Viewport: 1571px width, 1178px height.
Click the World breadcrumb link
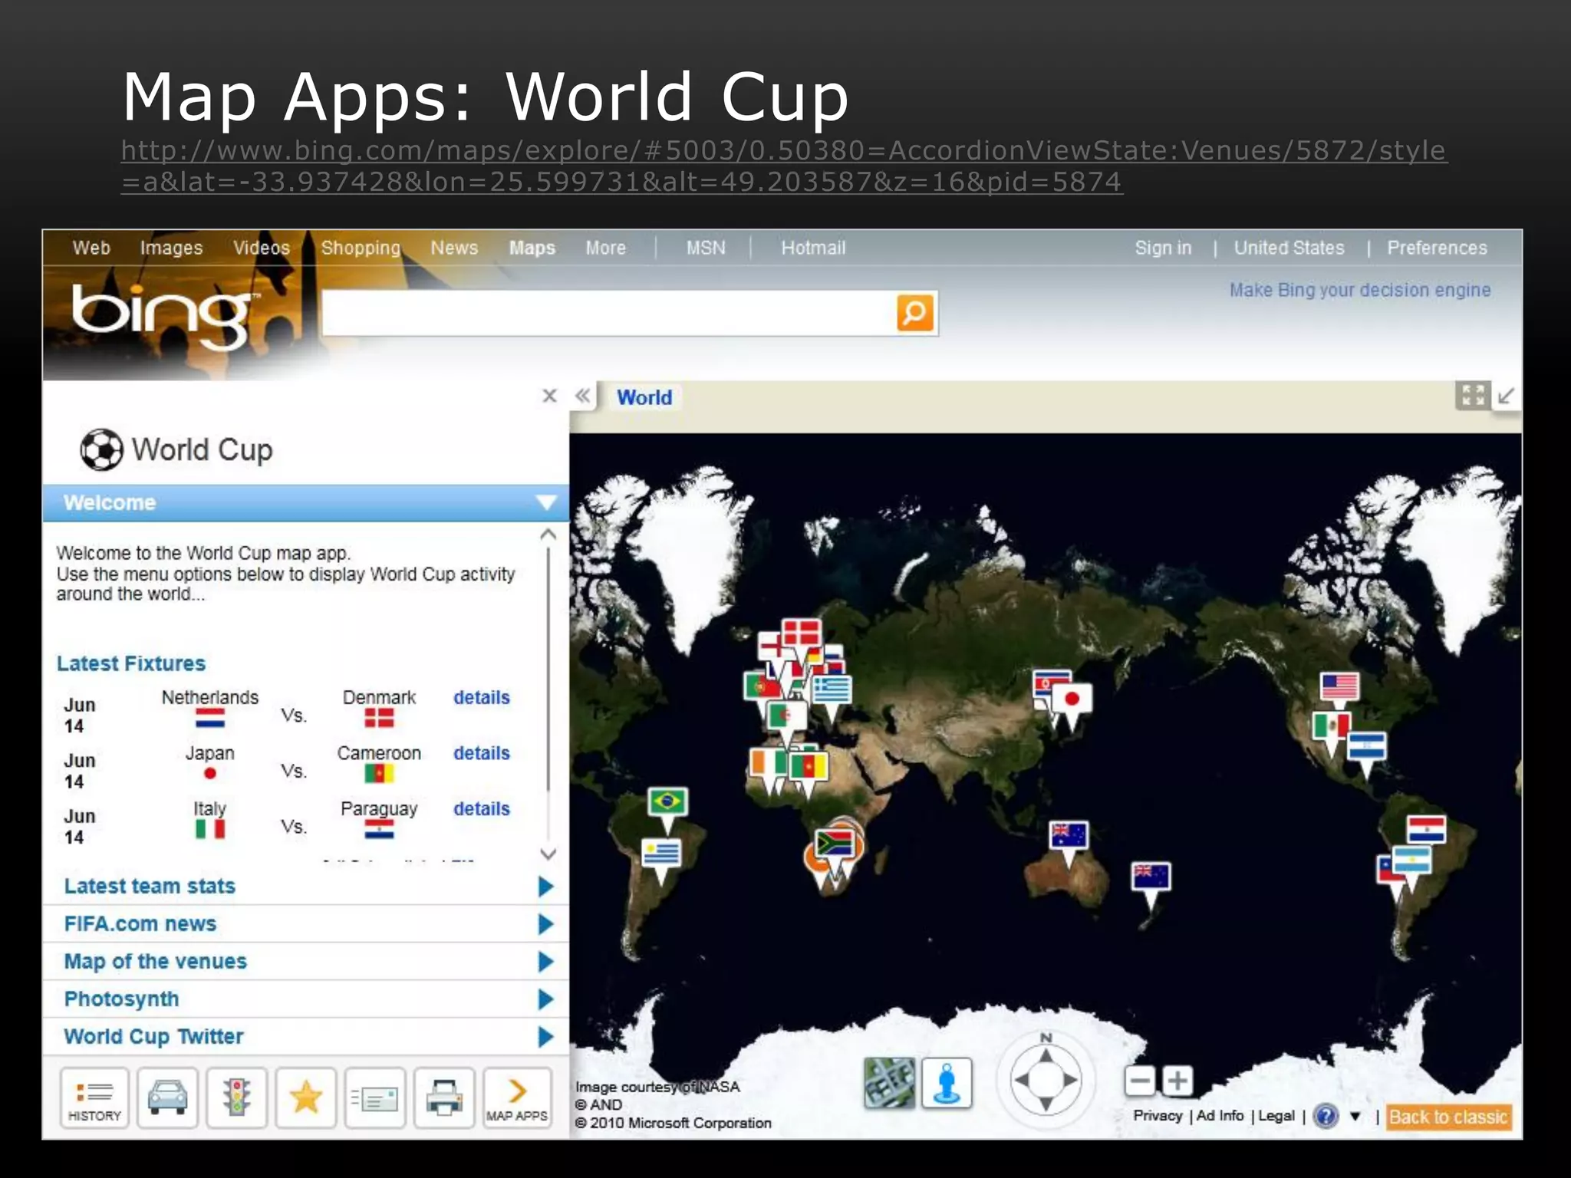644,397
